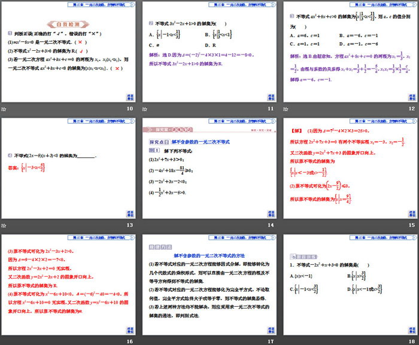
Task: Select slide 10 with the 自我检测 heading
Action: 68,53
